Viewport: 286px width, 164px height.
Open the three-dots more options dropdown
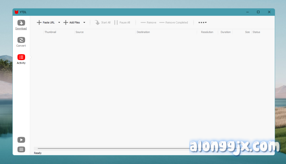tap(202, 23)
